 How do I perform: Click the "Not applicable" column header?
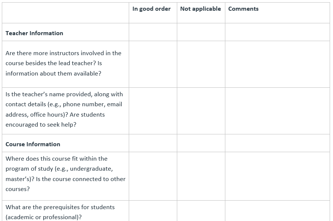[201, 9]
